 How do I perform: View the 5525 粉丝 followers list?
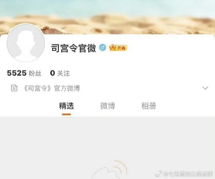point(24,73)
